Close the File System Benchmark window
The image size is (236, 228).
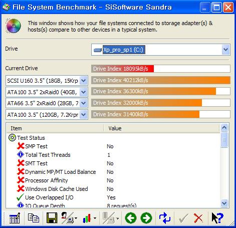(228, 8)
